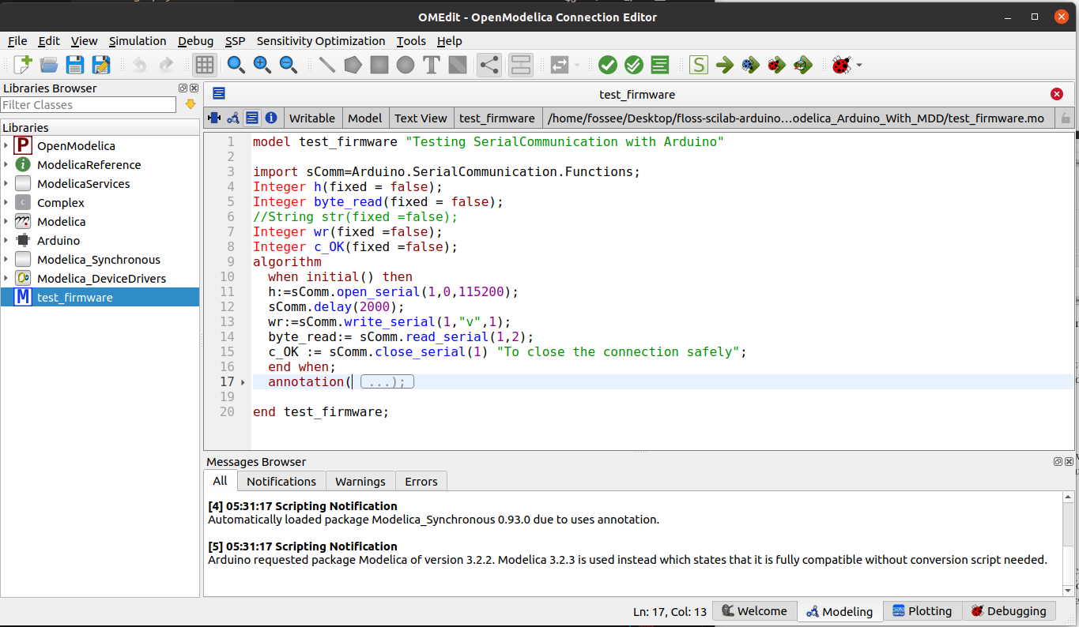The image size is (1079, 627).
Task: Open the View menu
Action: coord(85,41)
